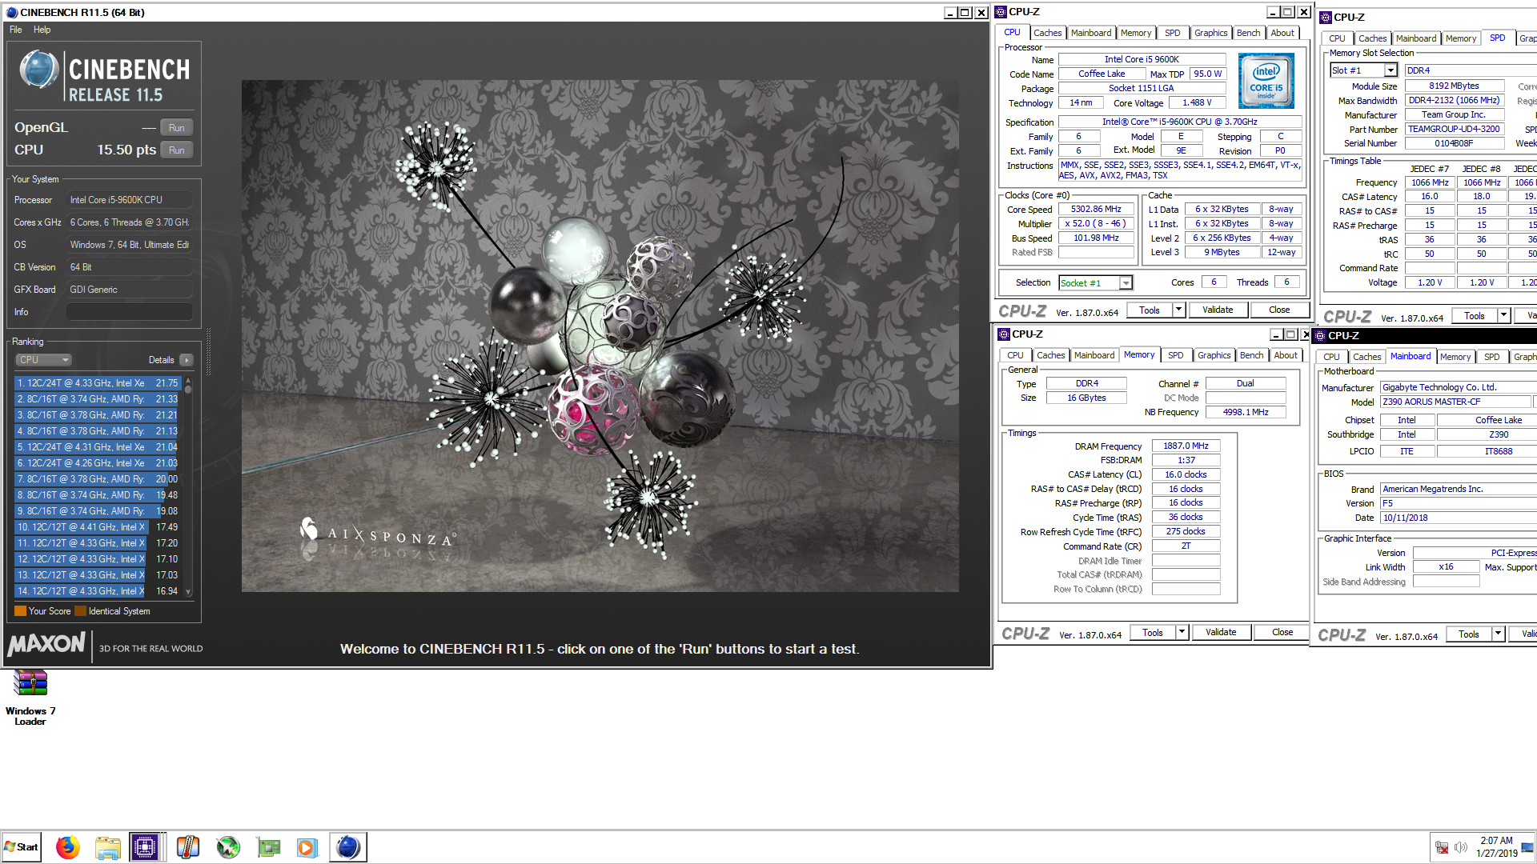Viewport: 1537px width, 864px height.
Task: Click the Identical System brown legend swatch
Action: 80,611
